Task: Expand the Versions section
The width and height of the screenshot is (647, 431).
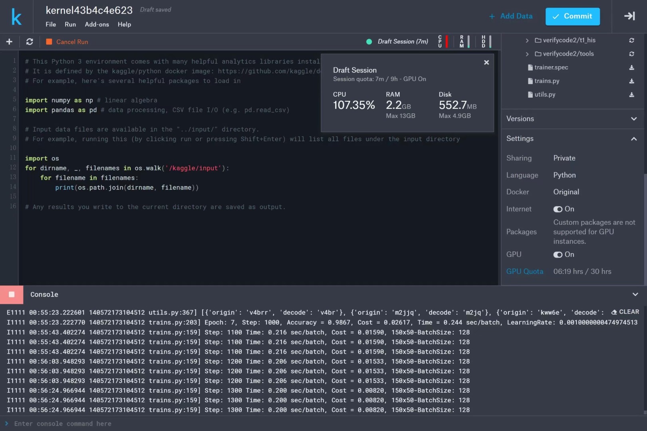Action: [x=633, y=119]
